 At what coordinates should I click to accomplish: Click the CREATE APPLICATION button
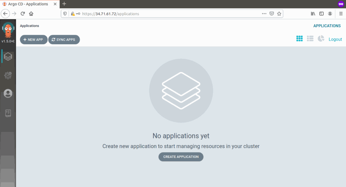click(181, 157)
